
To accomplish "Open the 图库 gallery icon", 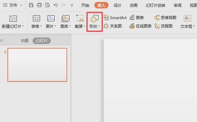I will click(x=66, y=18).
